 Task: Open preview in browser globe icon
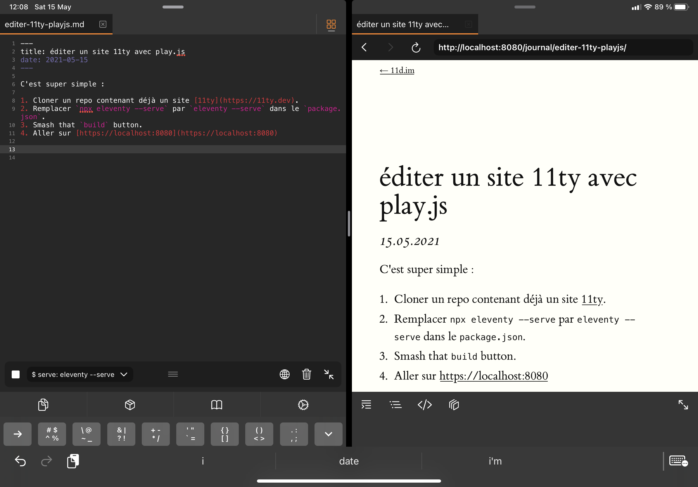pos(285,374)
